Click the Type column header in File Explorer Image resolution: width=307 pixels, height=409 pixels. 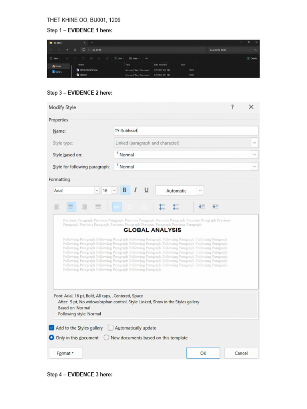click(128, 65)
